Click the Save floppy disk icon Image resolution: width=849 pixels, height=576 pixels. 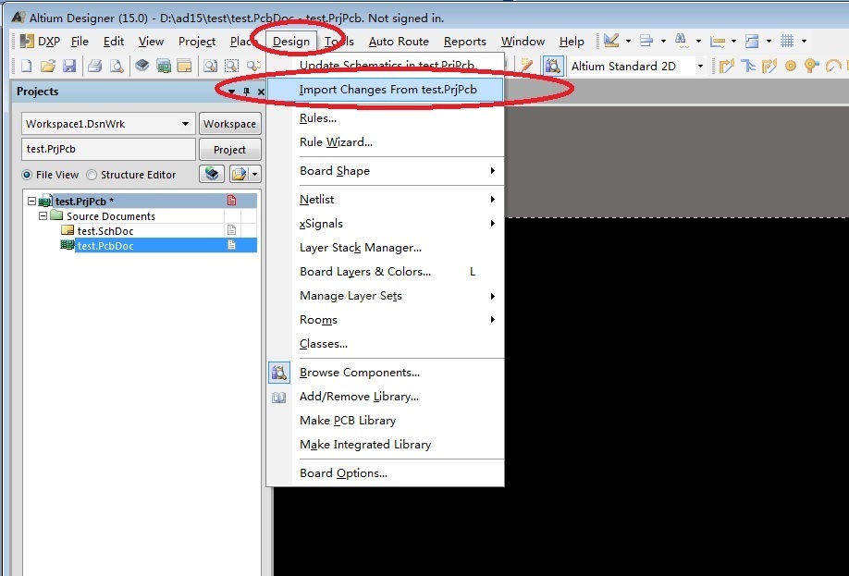tap(69, 66)
